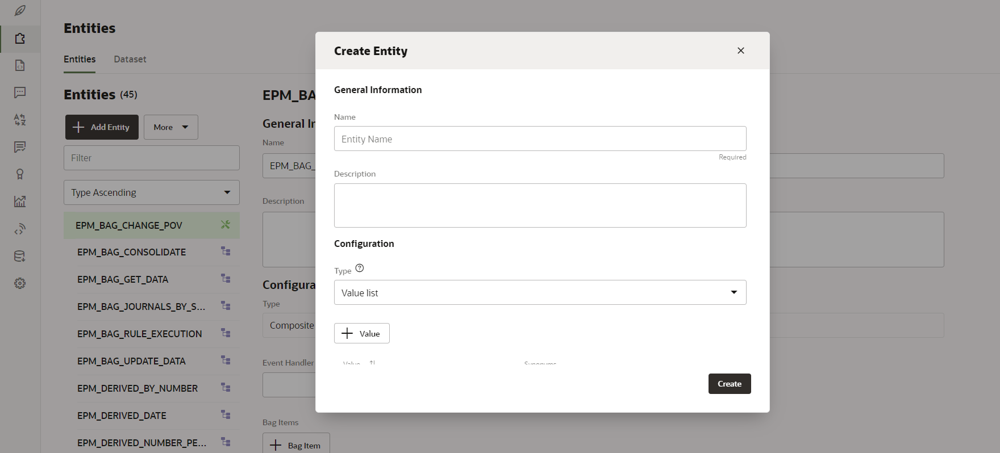
Task: Open the Entities puzzle-piece sidebar icon
Action: coord(20,39)
